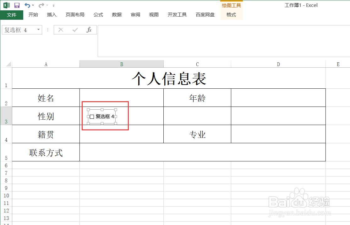Expand the Name Box dropdown arrow
Viewport: 350px width, 225px height.
tap(38, 29)
